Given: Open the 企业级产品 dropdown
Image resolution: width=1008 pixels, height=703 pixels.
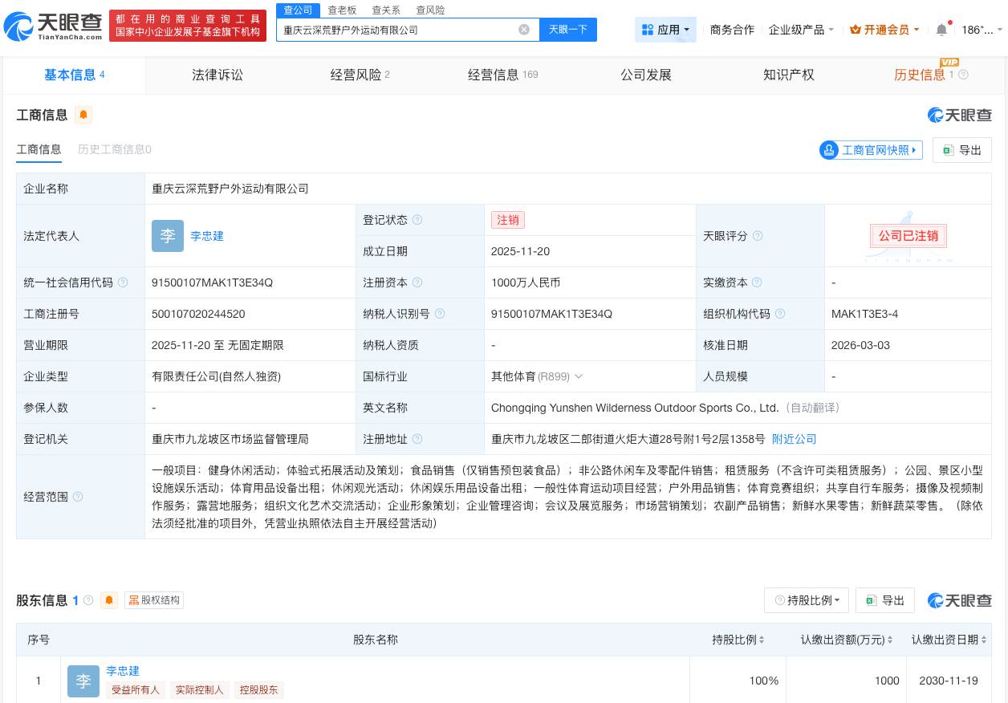Looking at the screenshot, I should [x=801, y=30].
